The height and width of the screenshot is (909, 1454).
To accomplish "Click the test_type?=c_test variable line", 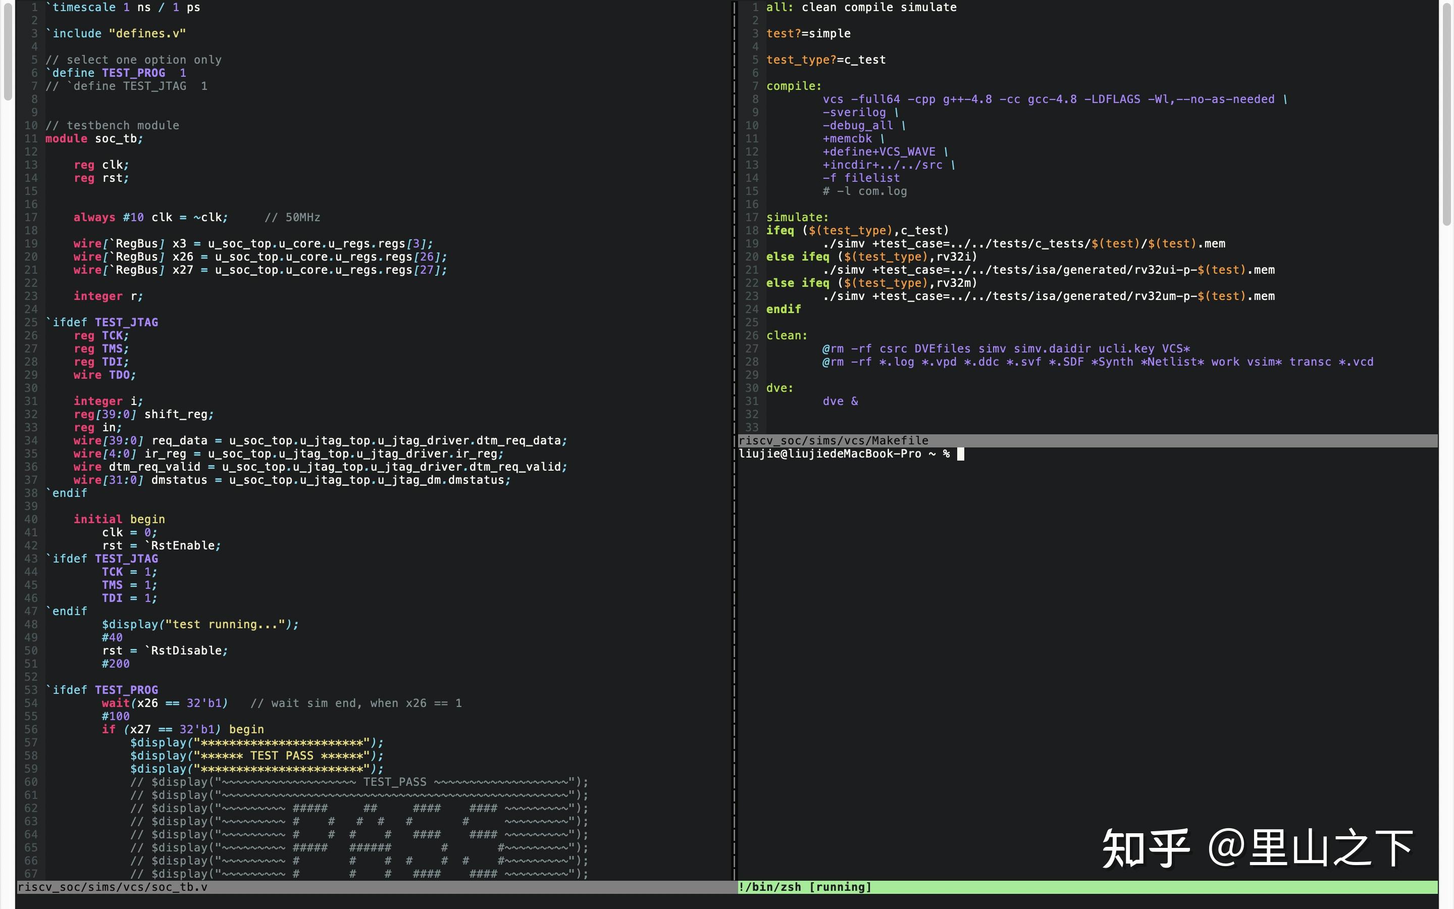I will click(825, 60).
